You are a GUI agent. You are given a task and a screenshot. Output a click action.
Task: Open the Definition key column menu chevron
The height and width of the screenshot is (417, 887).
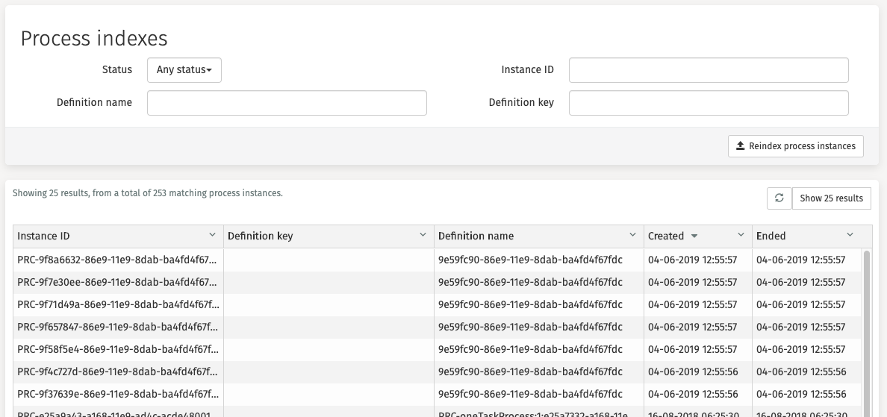(x=423, y=235)
